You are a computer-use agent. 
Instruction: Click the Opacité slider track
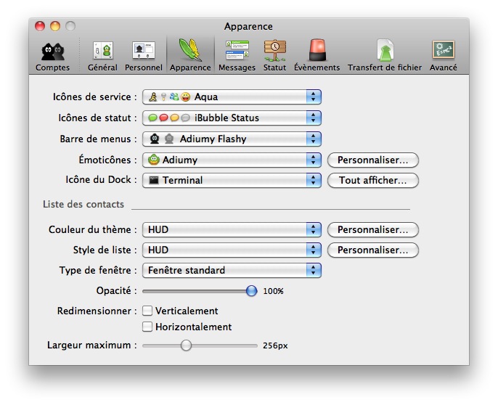pyautogui.click(x=196, y=291)
